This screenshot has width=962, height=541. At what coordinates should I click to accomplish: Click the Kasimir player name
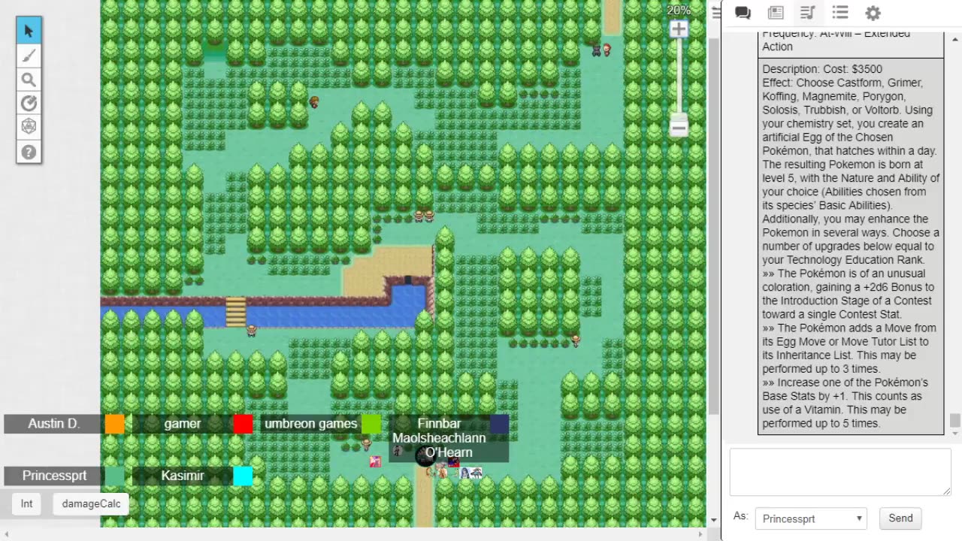[183, 476]
